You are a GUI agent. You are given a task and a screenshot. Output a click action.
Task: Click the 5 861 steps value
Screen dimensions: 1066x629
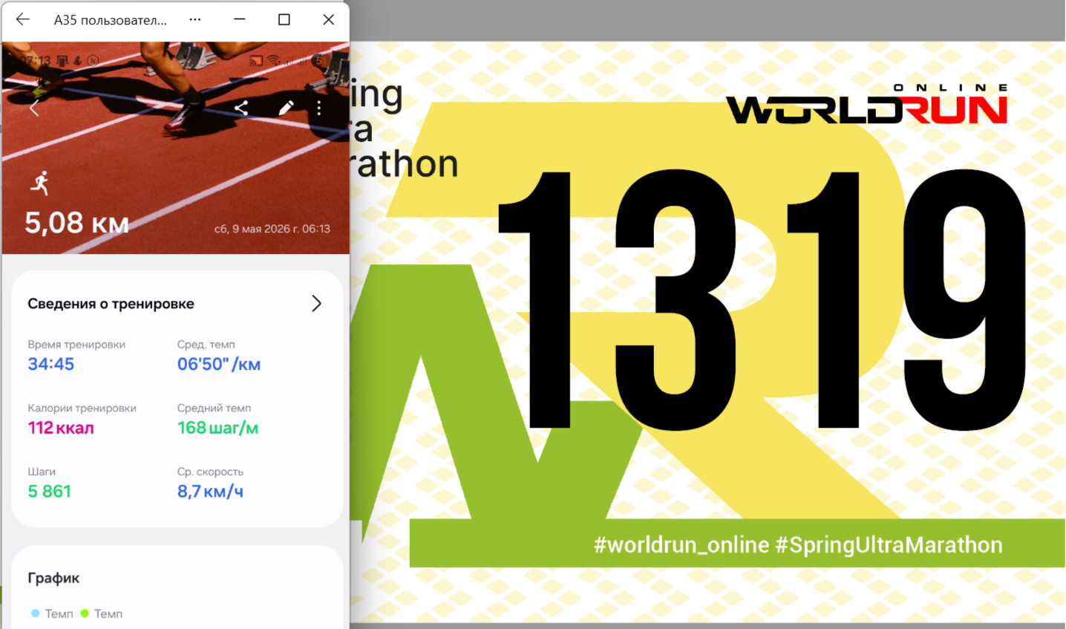[50, 492]
